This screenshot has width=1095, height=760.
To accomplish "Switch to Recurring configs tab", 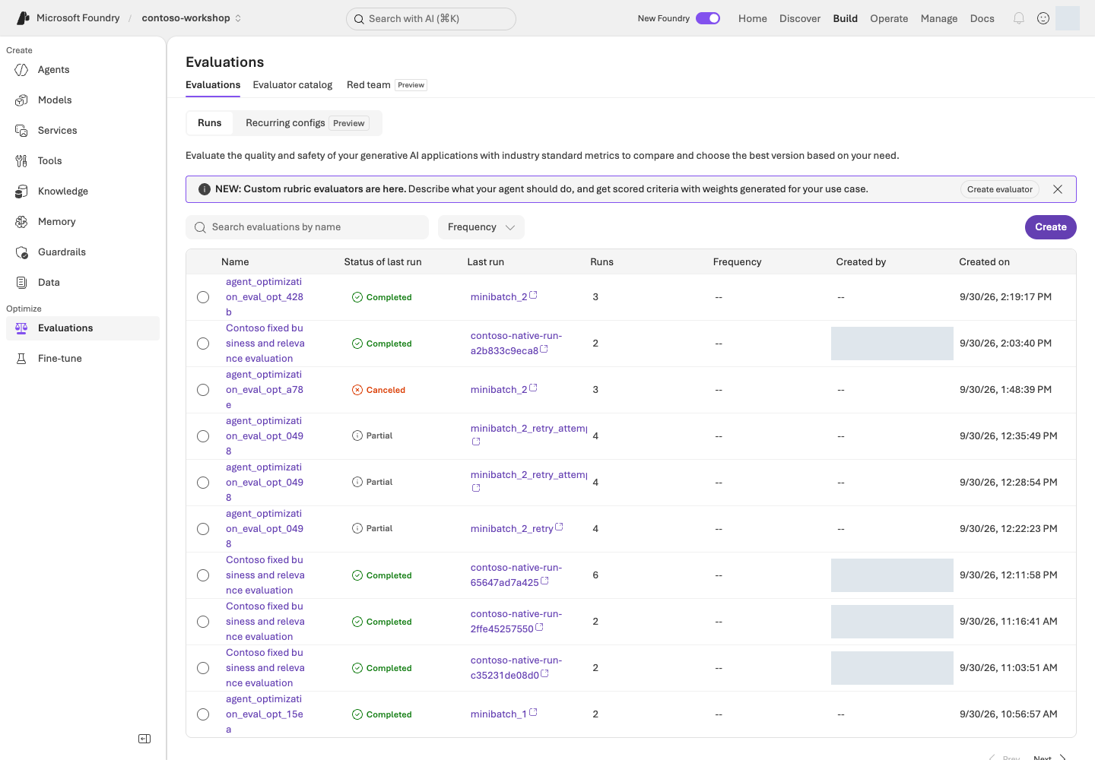I will pyautogui.click(x=307, y=123).
